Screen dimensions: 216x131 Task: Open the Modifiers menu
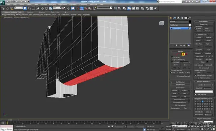click(x=44, y=4)
